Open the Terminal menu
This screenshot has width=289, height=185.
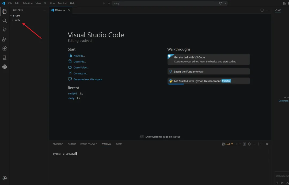click(x=62, y=3)
